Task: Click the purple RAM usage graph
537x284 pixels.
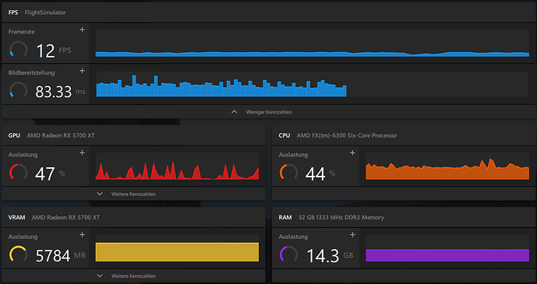Action: [x=447, y=248]
